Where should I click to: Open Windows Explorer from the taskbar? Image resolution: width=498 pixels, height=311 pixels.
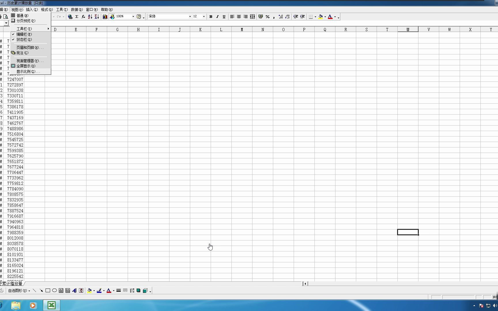pos(16,305)
